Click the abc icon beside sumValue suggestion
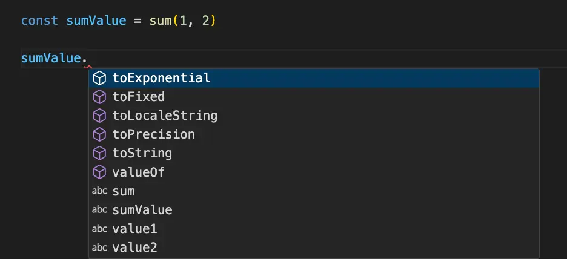 [99, 210]
